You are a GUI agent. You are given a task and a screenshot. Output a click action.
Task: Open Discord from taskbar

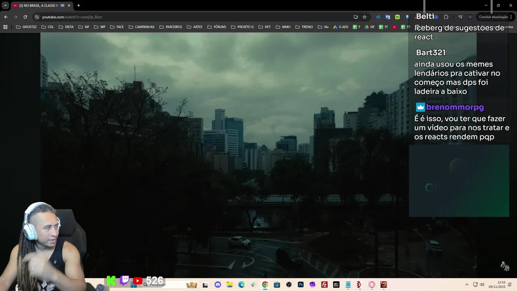coord(218,285)
